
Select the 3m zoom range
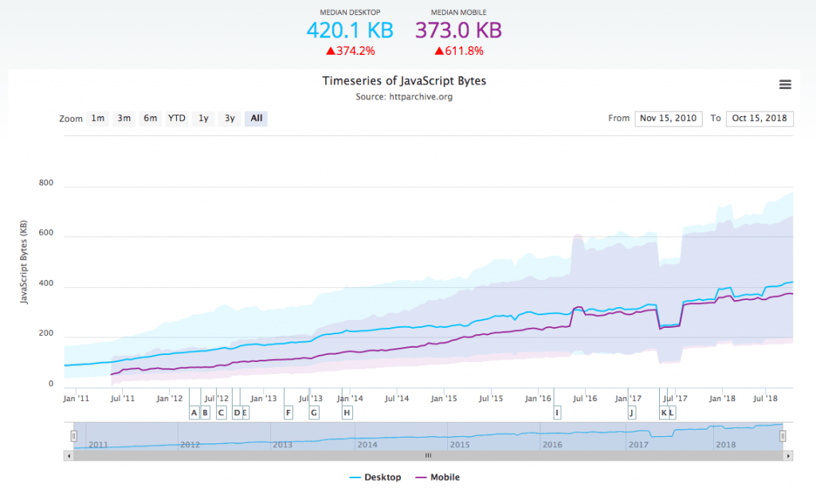[124, 119]
